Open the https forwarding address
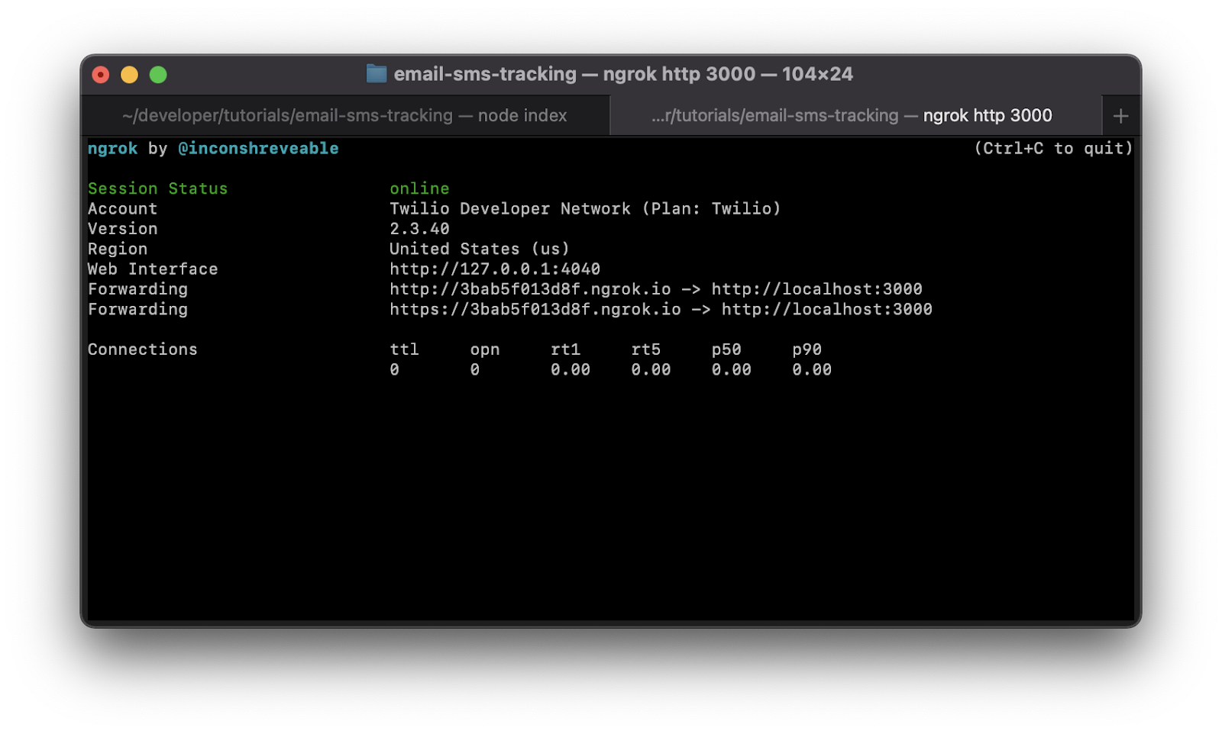Screen dimensions: 1222x734 click(533, 309)
